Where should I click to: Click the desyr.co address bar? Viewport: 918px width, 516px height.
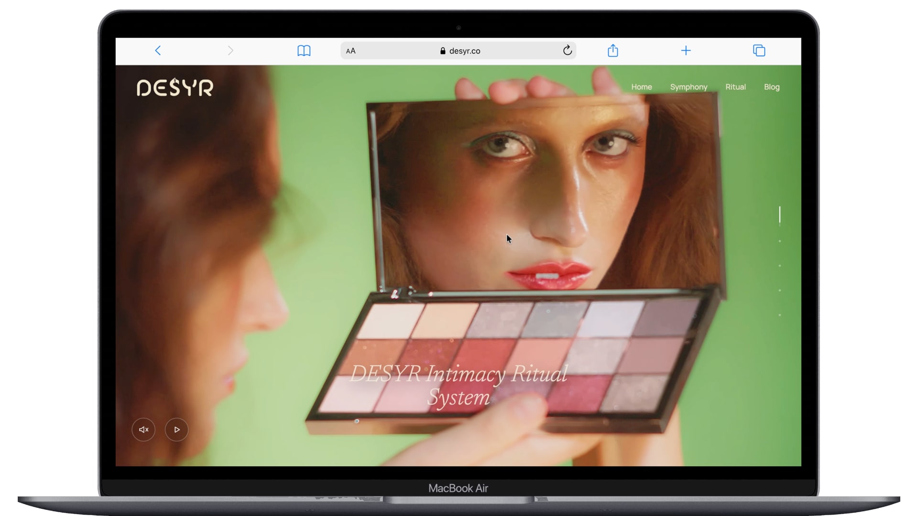[x=459, y=51]
